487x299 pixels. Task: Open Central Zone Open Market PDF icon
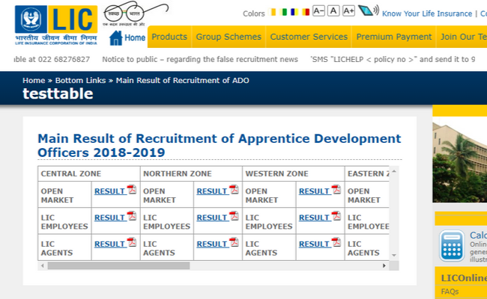point(132,190)
